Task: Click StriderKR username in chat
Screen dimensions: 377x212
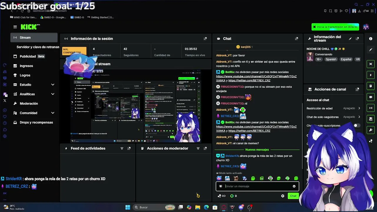Action: coord(232,156)
